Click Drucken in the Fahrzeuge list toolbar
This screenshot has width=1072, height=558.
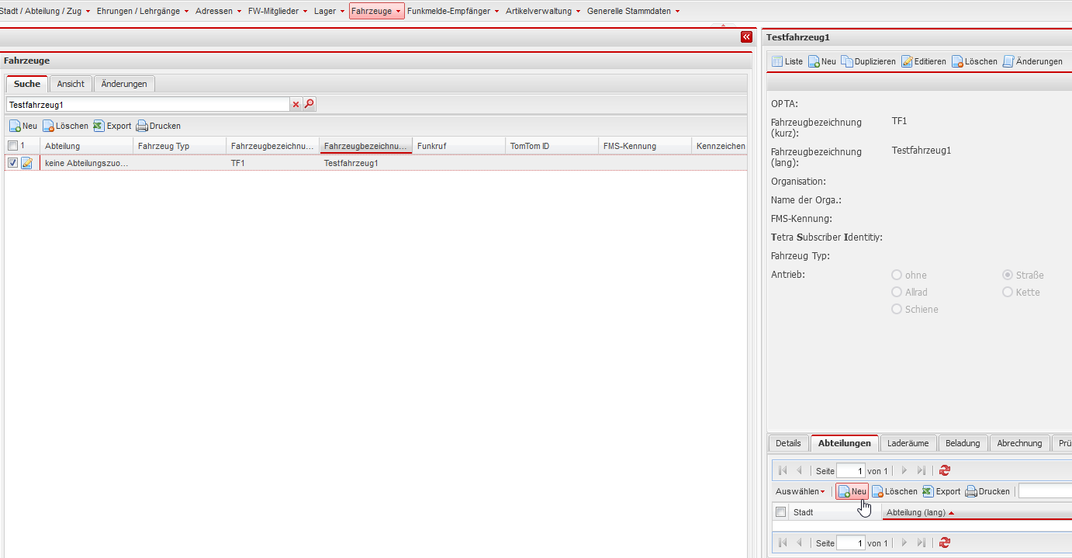(x=158, y=126)
